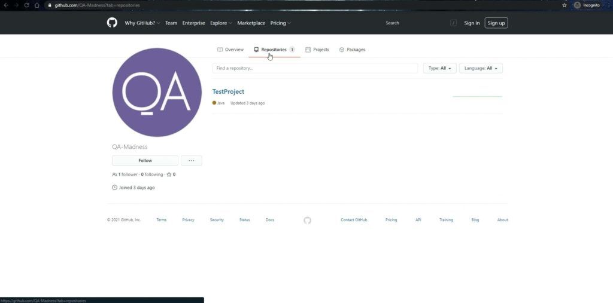Open the Security footer link

point(217,220)
